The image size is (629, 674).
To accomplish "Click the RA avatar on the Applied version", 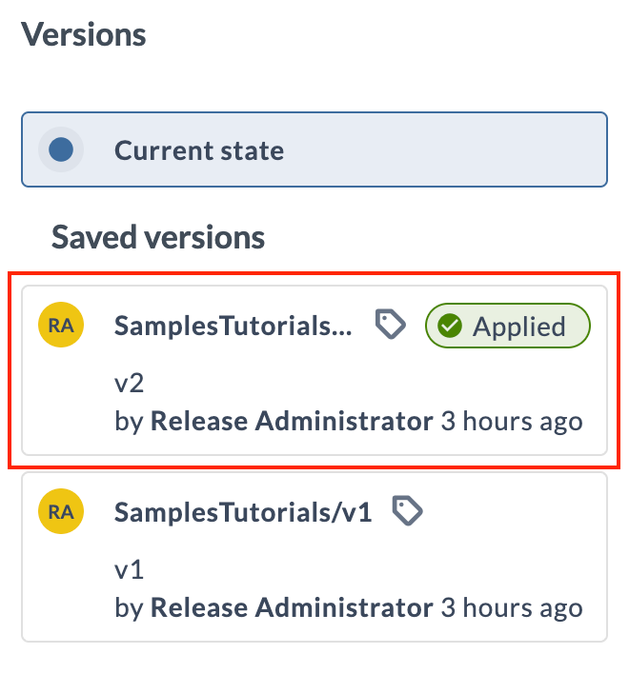I will click(x=61, y=326).
